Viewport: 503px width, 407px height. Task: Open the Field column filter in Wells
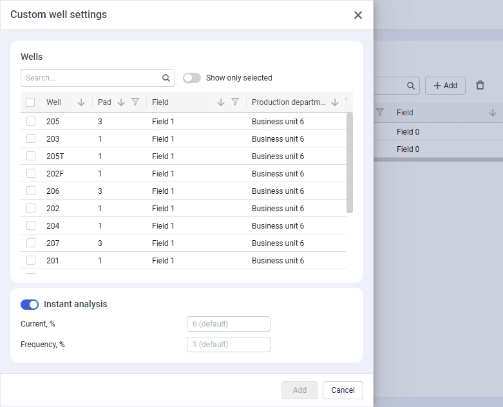point(235,102)
